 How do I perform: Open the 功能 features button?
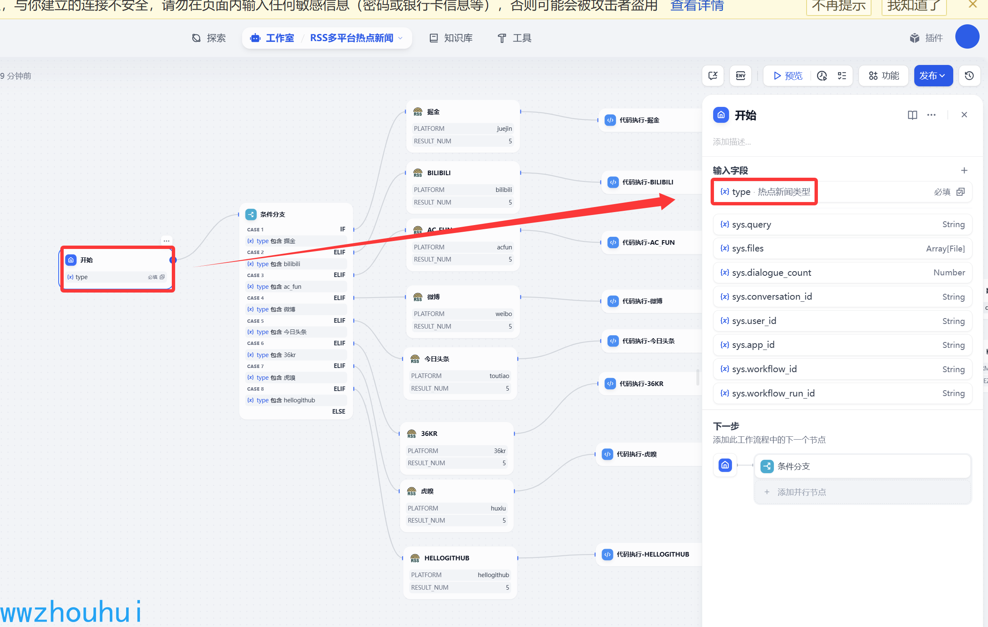(x=884, y=76)
